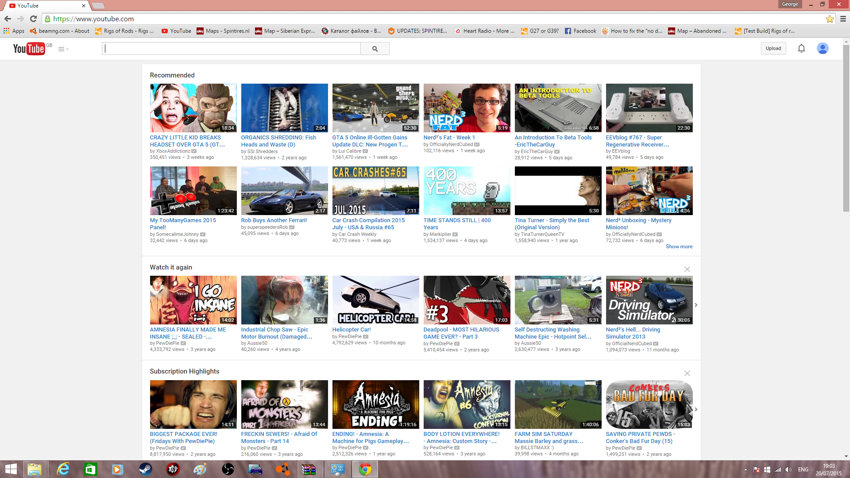
Task: Show hidden system tray icons
Action: tap(746, 470)
